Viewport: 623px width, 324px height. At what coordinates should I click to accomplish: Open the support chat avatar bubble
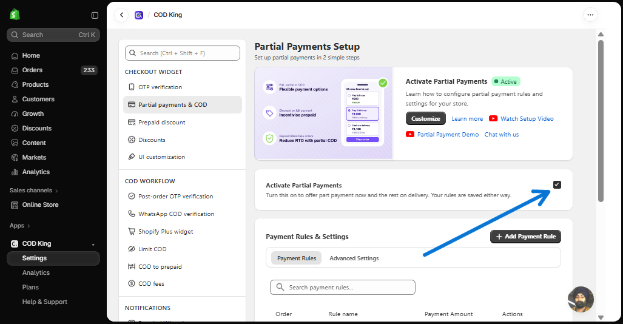581,299
